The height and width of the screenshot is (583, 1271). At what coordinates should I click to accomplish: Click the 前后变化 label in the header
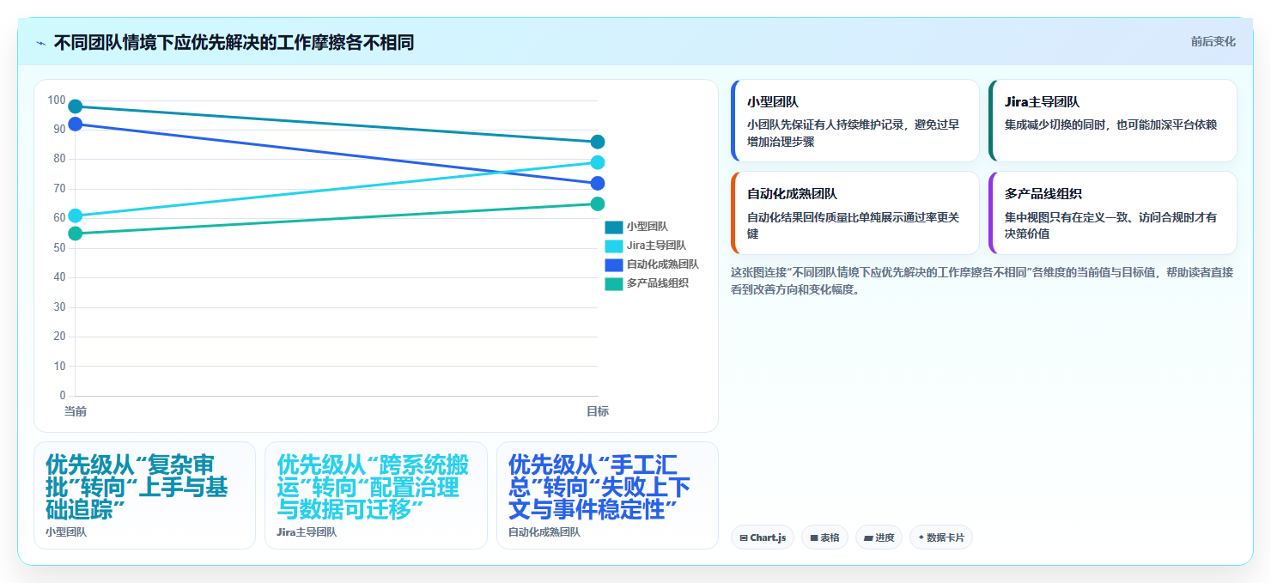point(1213,41)
